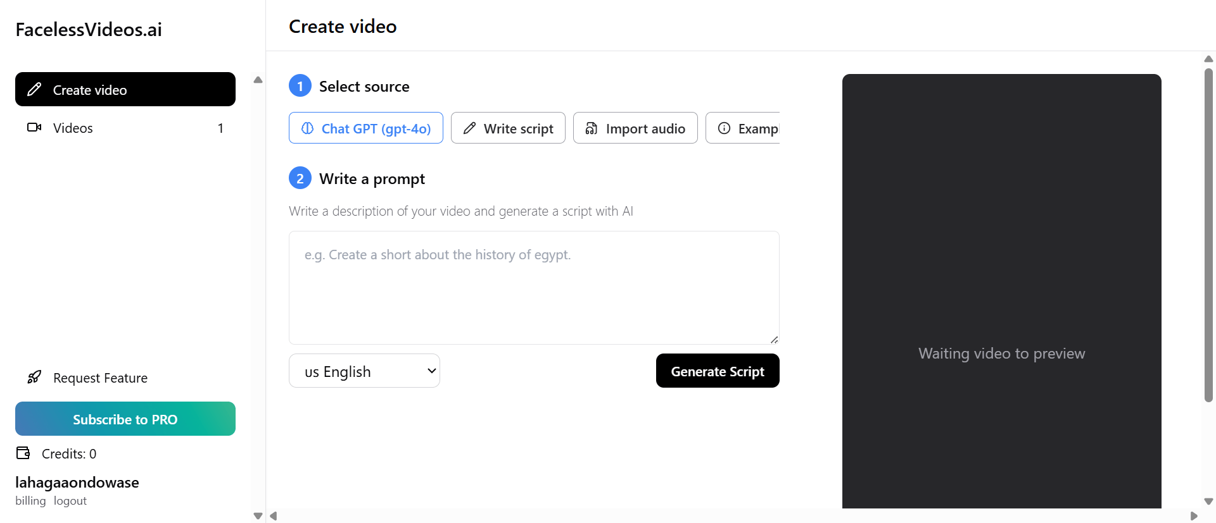Image resolution: width=1216 pixels, height=523 pixels.
Task: Open the billing link
Action: tap(30, 501)
